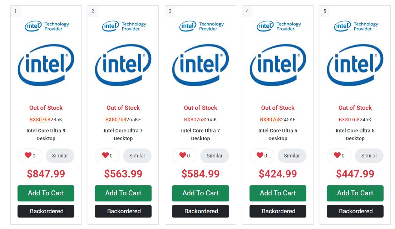Add the $563.99 Core Ultra 7 to cart

[x=123, y=193]
